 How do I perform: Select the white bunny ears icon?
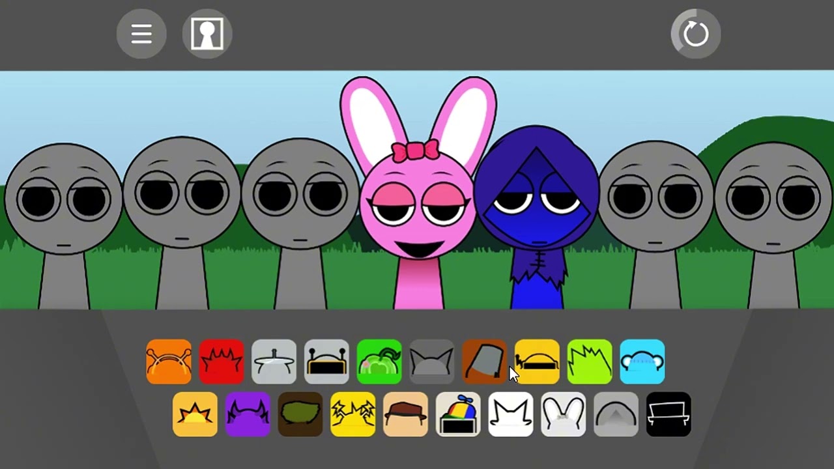pyautogui.click(x=563, y=414)
